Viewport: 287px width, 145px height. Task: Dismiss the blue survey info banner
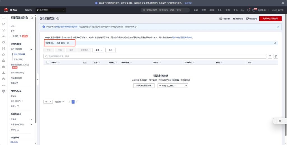point(278,27)
